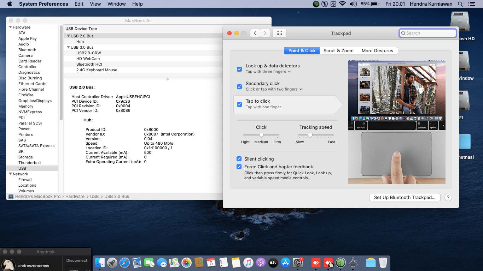This screenshot has height=271, width=483.
Task: Open Photos in the Dock
Action: [x=187, y=263]
